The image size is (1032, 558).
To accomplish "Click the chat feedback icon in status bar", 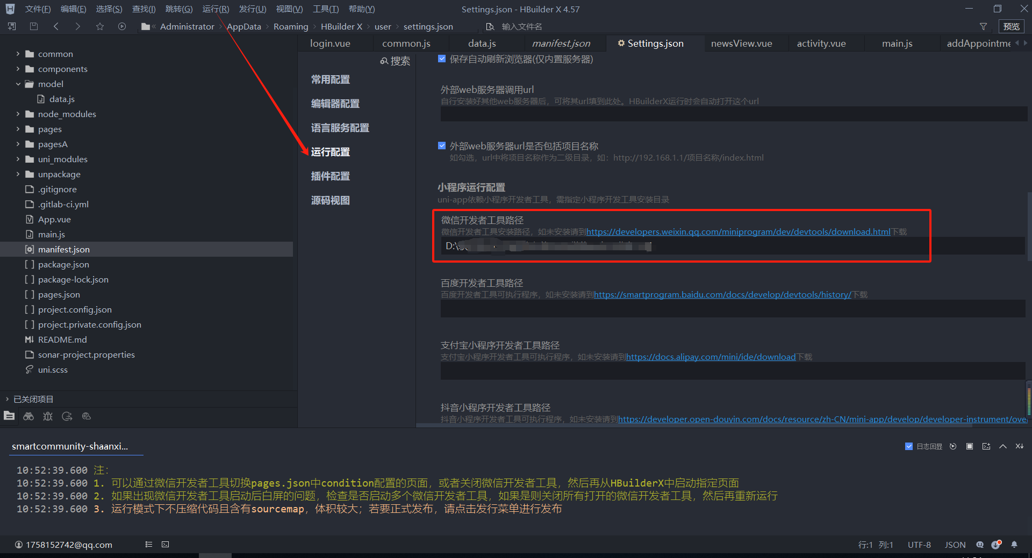I will [980, 545].
